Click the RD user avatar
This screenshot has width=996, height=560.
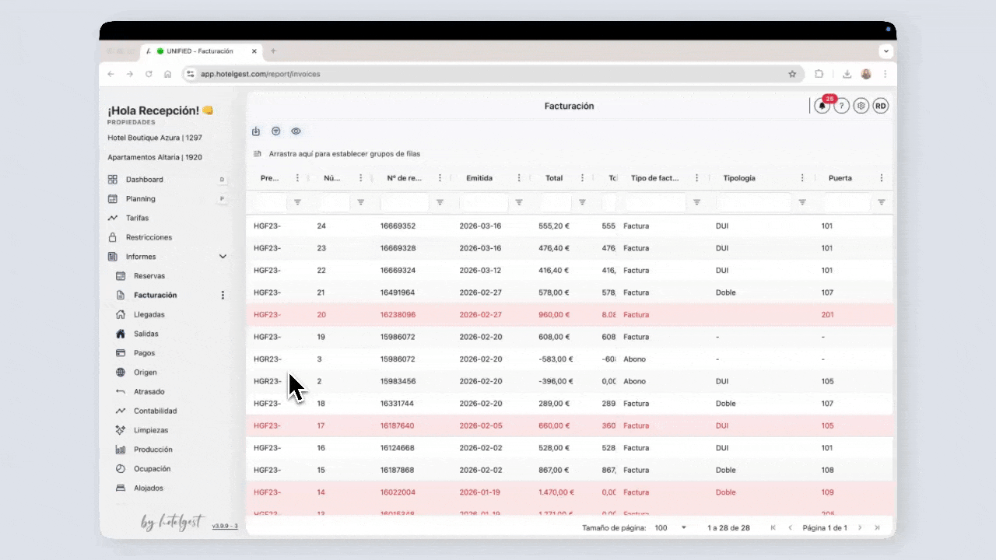coord(880,107)
